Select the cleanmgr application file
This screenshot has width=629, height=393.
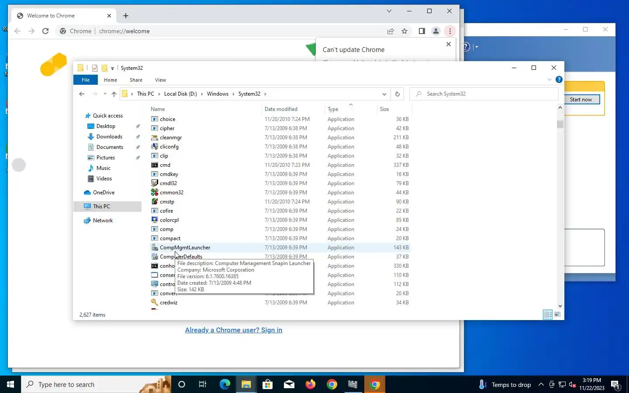tap(280, 138)
